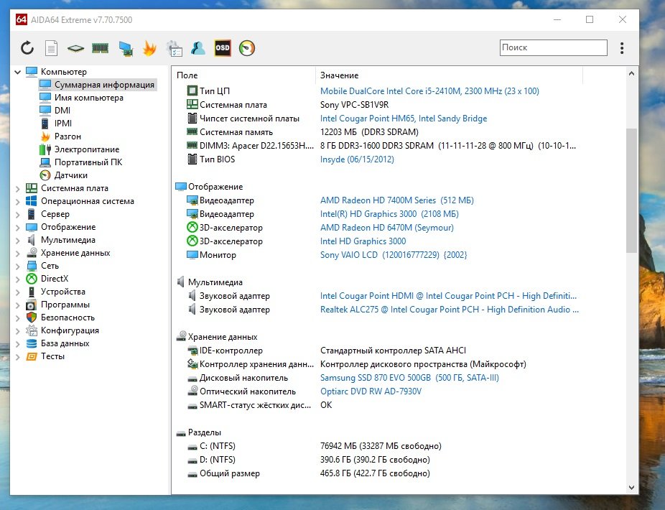Select Датчики in the sidebar tree
The width and height of the screenshot is (665, 510).
(x=71, y=175)
